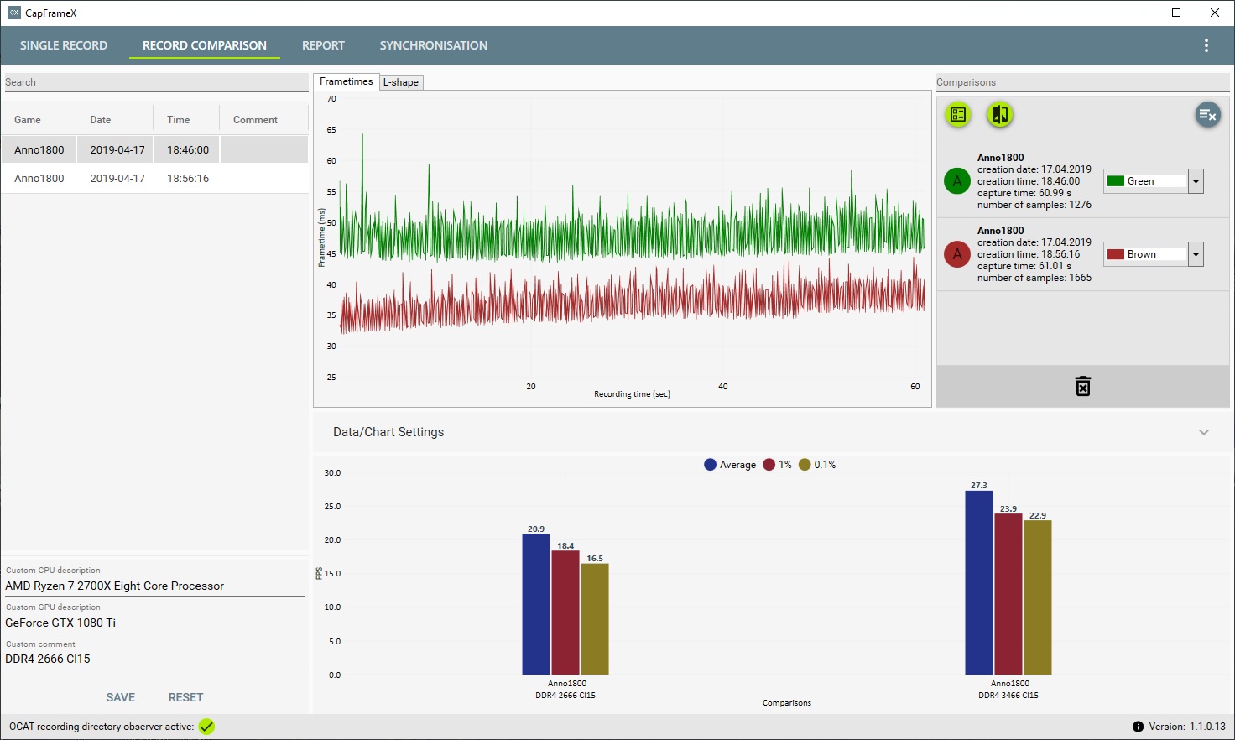Click the 16.5 FPS olive bar

click(595, 619)
